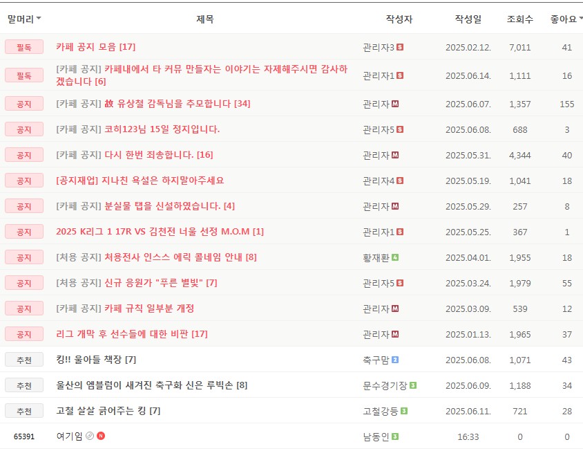Open comments [8] on 루빅손 축구화 post
Screen dimensions: 583x451
click(x=242, y=385)
